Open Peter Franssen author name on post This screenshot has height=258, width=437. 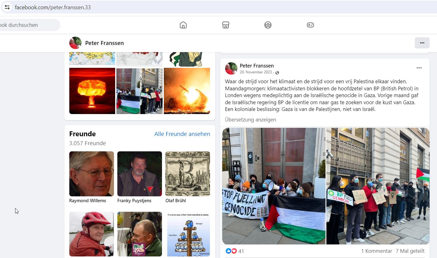point(257,66)
